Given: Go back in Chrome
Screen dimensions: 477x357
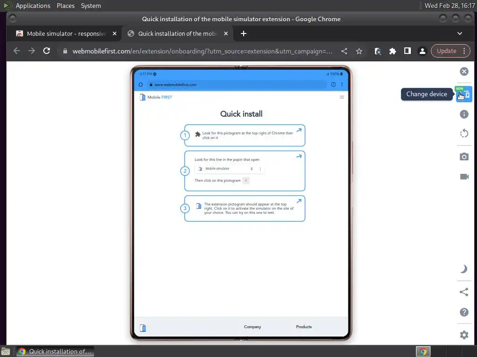Looking at the screenshot, I should coord(17,51).
